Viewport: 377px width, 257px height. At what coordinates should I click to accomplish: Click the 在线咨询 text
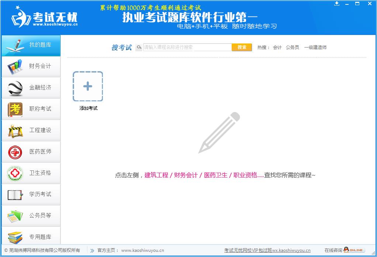[333, 250]
